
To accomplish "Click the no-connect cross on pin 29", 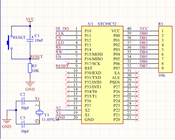I will (x=137, y=82).
